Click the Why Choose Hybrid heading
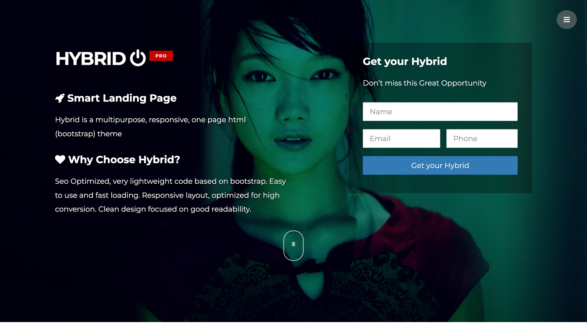587x330 pixels. click(x=124, y=159)
